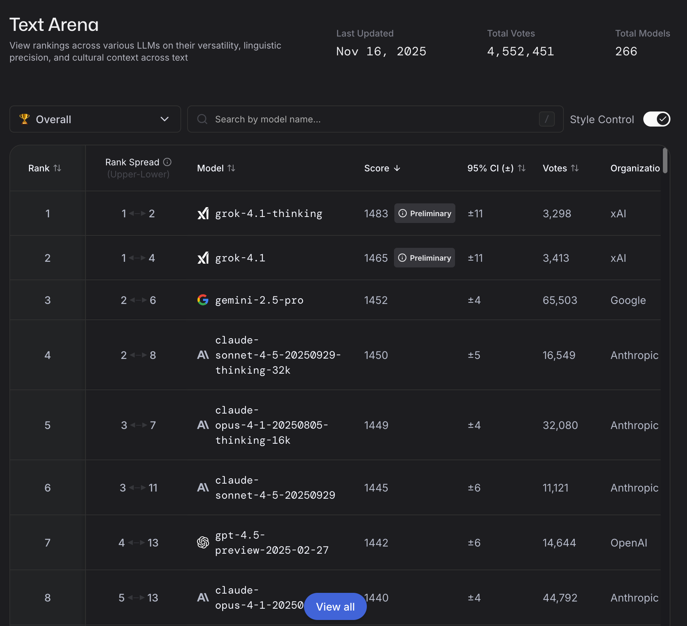Image resolution: width=687 pixels, height=626 pixels.
Task: Click the Rank Spread info icon
Action: click(167, 162)
